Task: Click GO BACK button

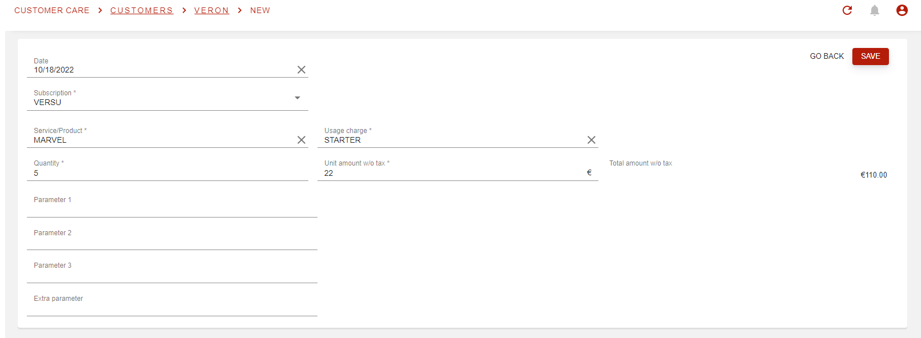Action: 827,57
